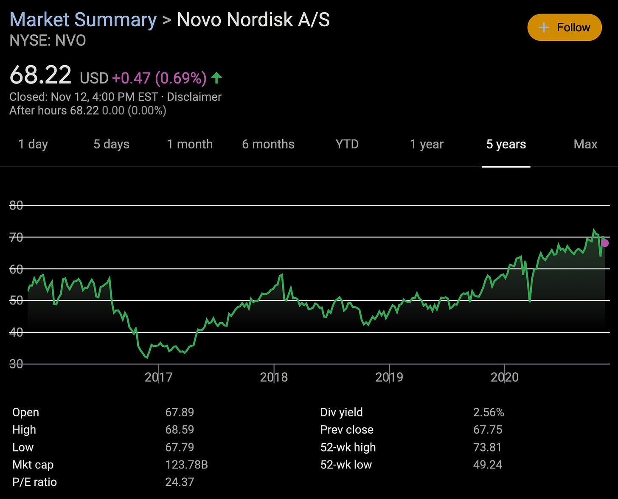Select the 5 days range tab
This screenshot has width=618, height=499.
pos(111,144)
